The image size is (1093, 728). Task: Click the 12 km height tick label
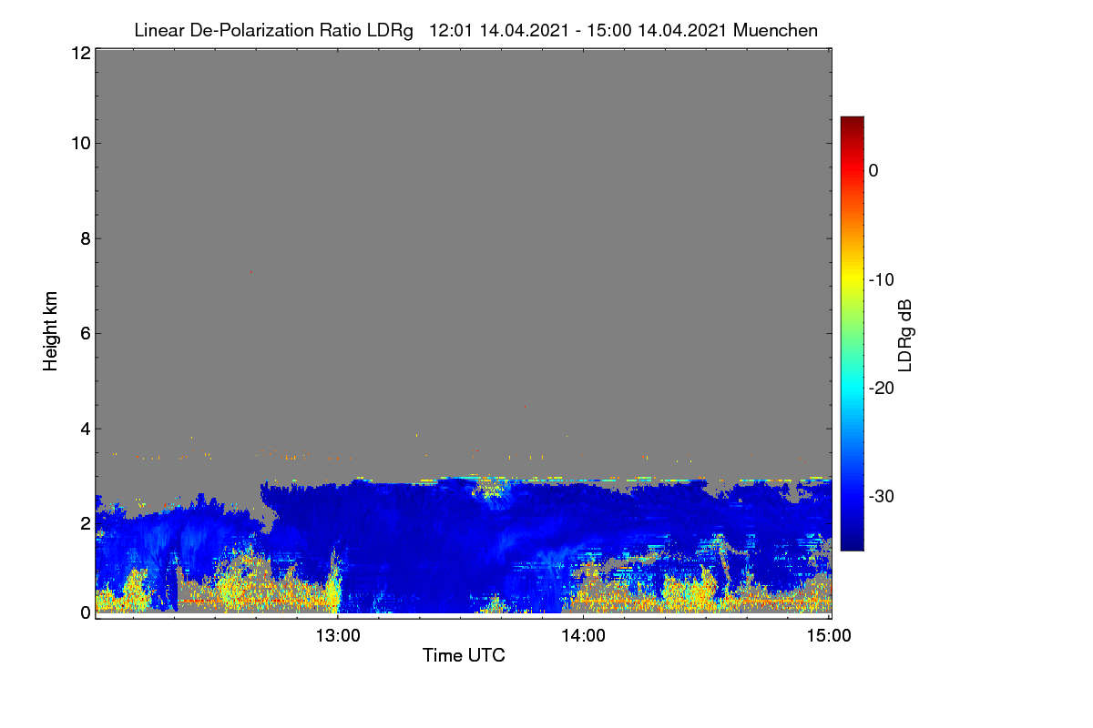[79, 53]
